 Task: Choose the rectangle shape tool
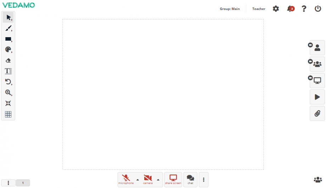click(9, 39)
